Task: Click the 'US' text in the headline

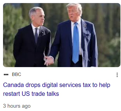Action: (x=26, y=94)
